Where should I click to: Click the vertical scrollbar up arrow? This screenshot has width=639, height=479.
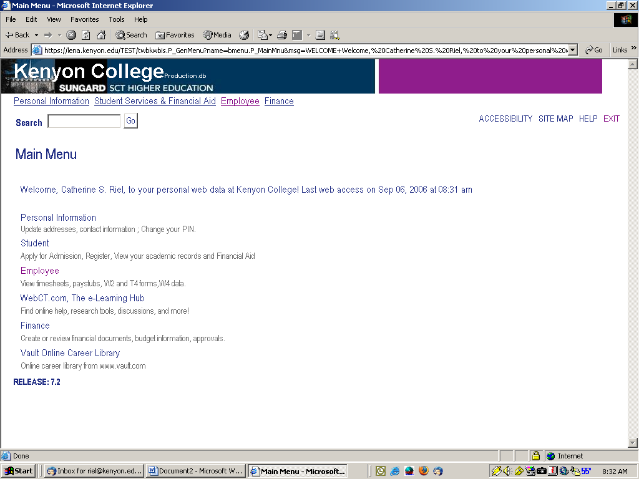point(633,64)
